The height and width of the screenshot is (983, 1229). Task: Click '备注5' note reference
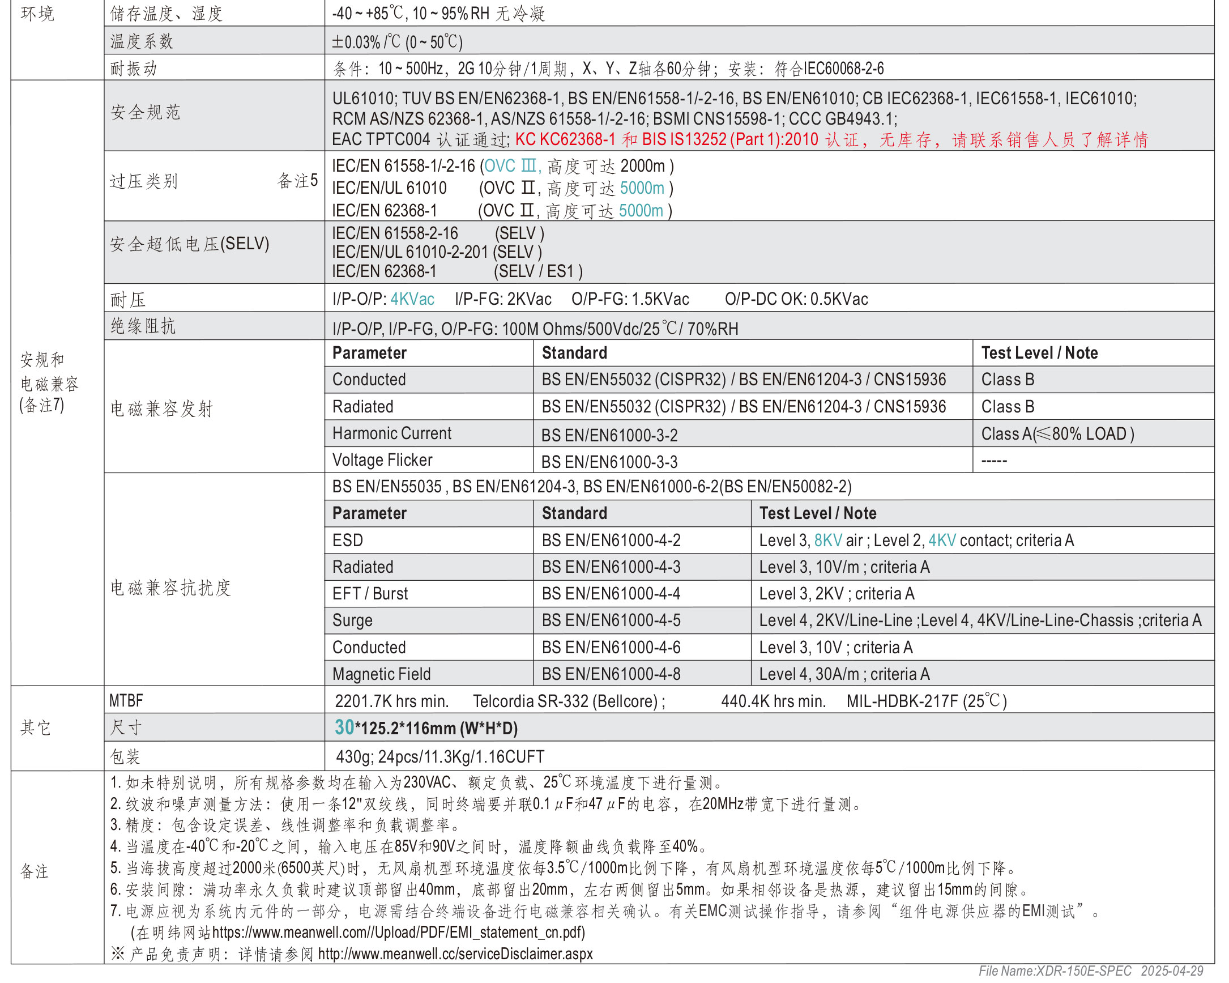(x=297, y=181)
